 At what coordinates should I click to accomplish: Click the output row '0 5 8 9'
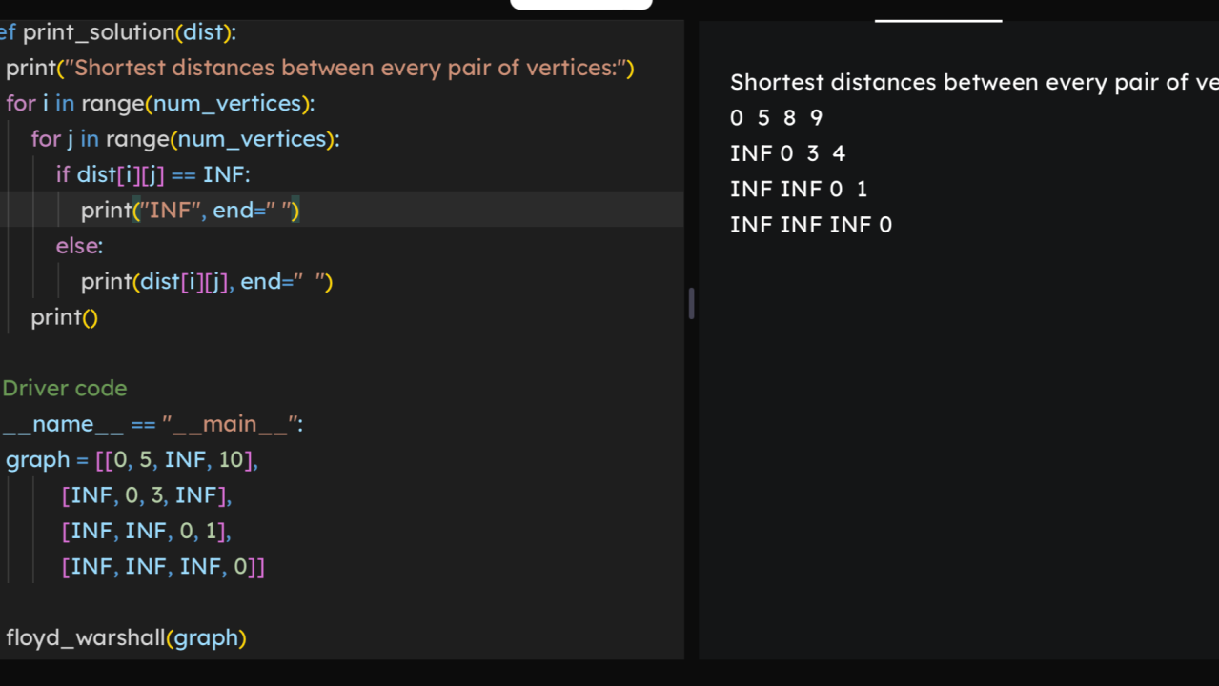pyautogui.click(x=776, y=118)
